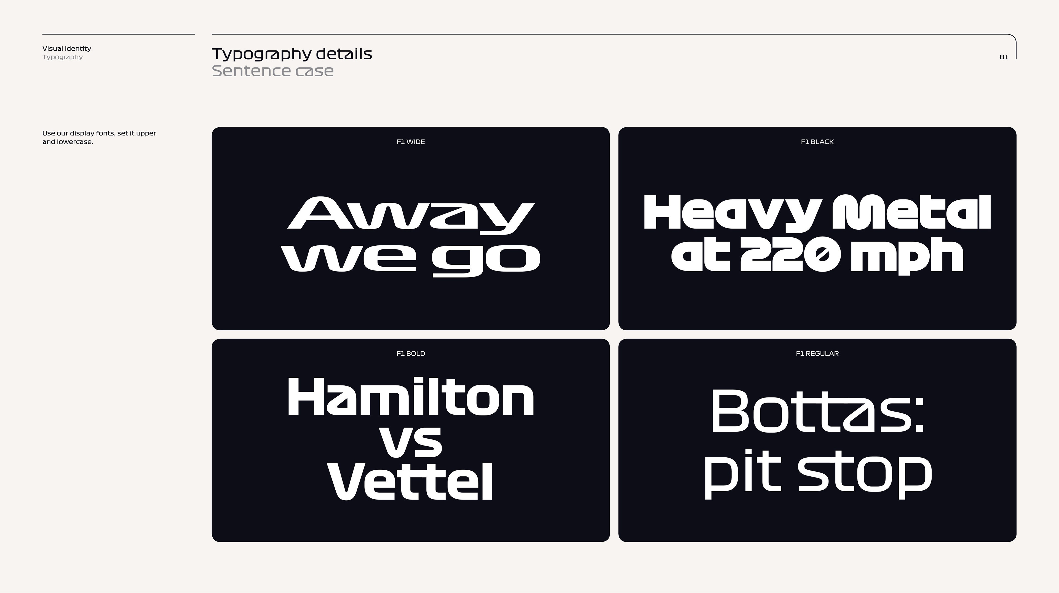The width and height of the screenshot is (1059, 593).
Task: Click the page number 81
Action: click(x=1004, y=57)
